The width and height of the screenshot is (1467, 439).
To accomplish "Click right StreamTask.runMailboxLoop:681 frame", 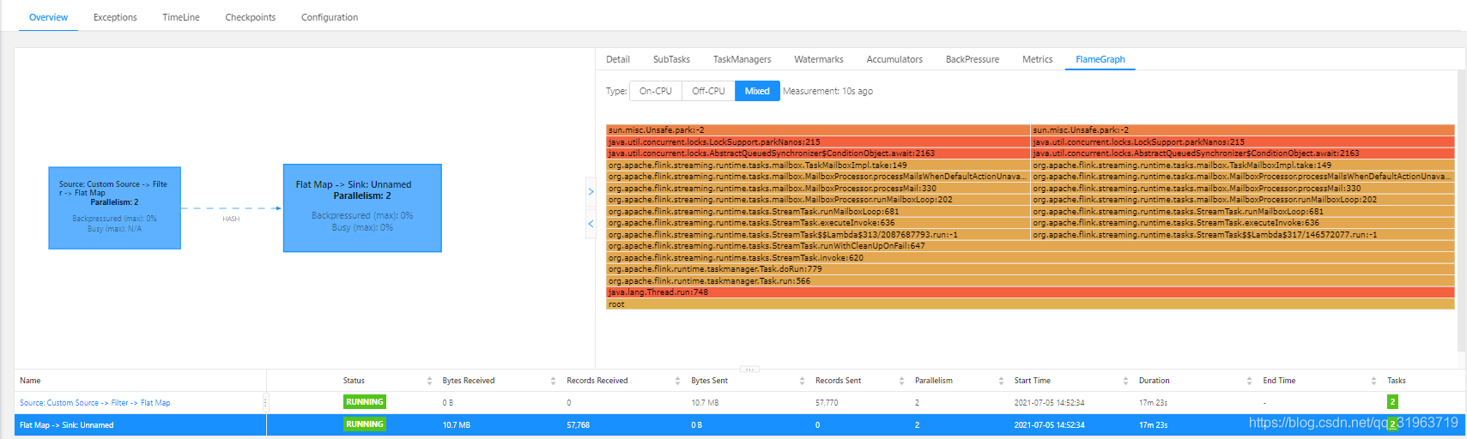I will pyautogui.click(x=1243, y=212).
